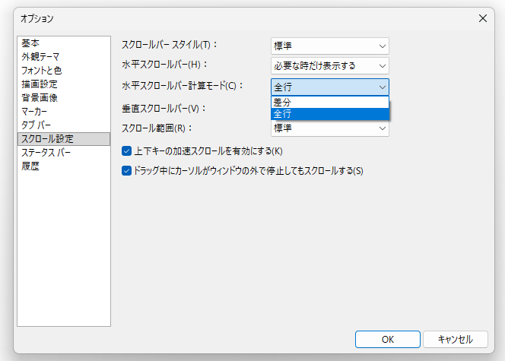Collapse the 水平スクロールバー計算モード combo box
Viewport: 505px width, 361px height.
click(x=330, y=87)
